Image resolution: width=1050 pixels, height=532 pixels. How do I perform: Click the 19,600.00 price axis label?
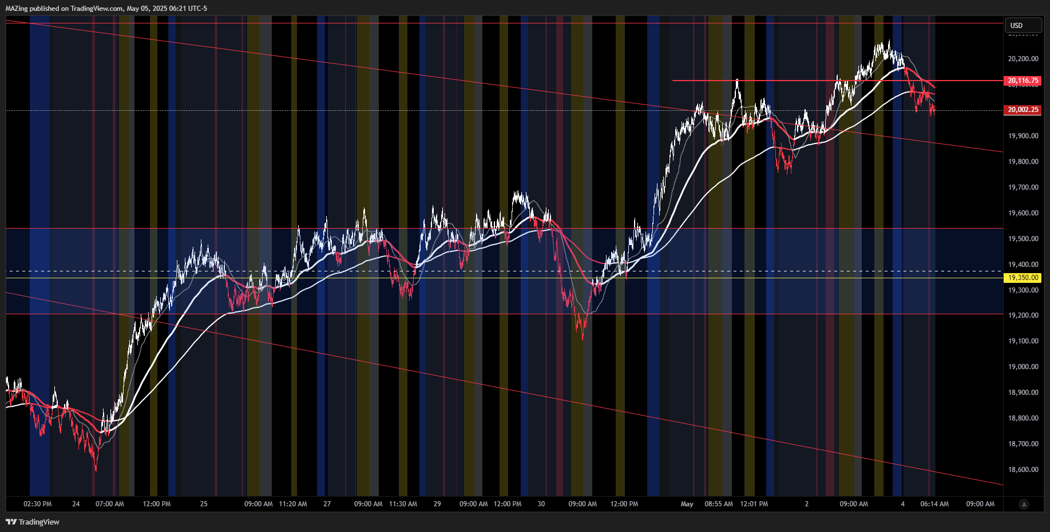[1023, 213]
